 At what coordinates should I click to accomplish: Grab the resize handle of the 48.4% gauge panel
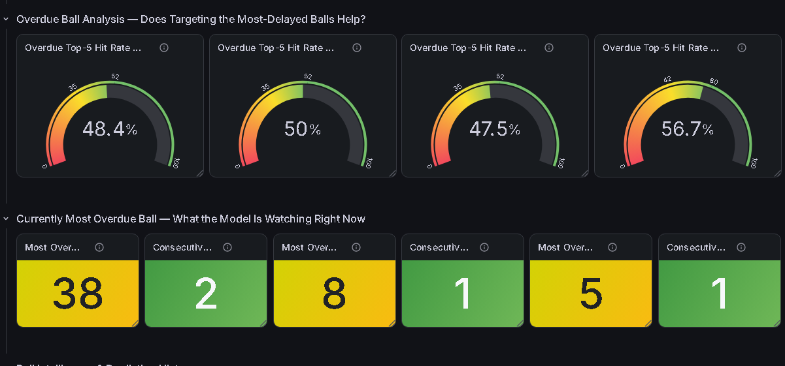tap(200, 173)
